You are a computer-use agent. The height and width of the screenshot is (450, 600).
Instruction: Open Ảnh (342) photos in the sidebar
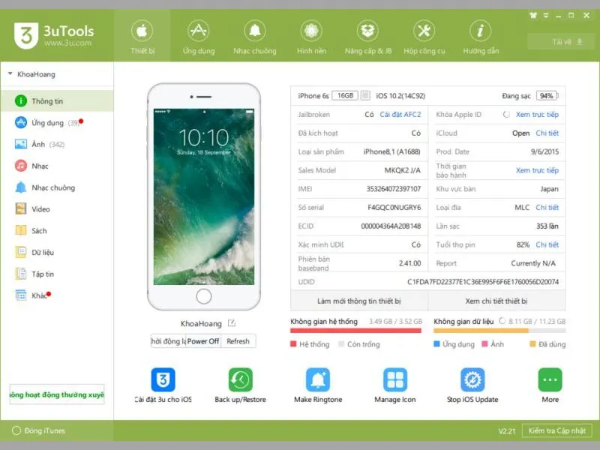57,144
